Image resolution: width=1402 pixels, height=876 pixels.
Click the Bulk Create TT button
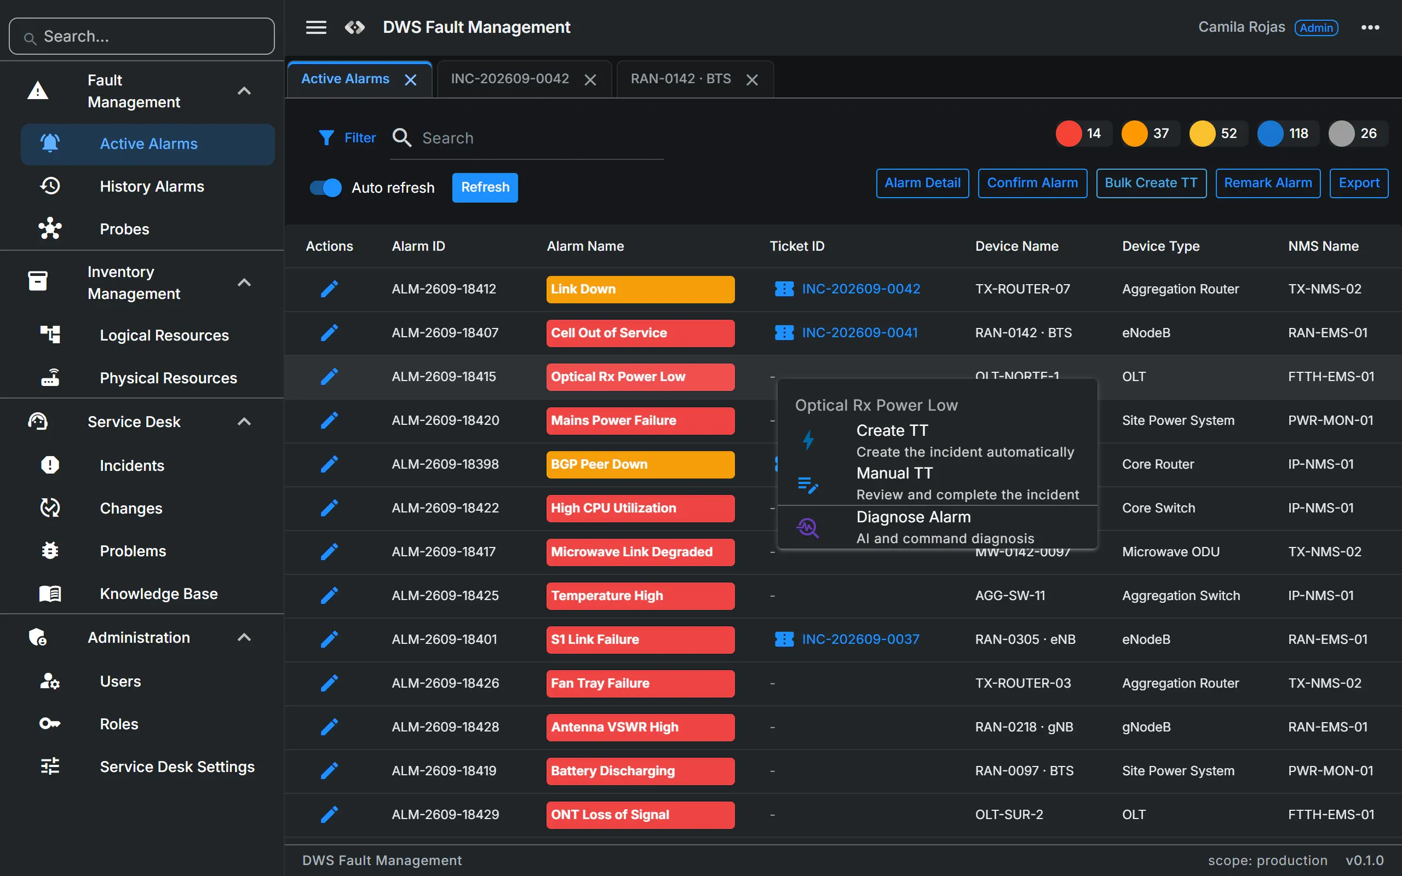click(x=1151, y=183)
